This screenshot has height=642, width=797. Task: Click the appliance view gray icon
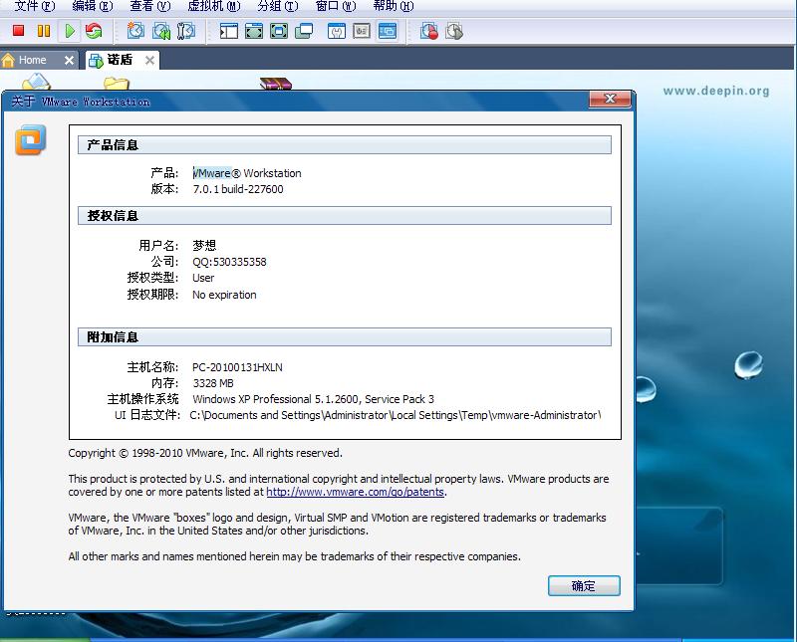(362, 31)
